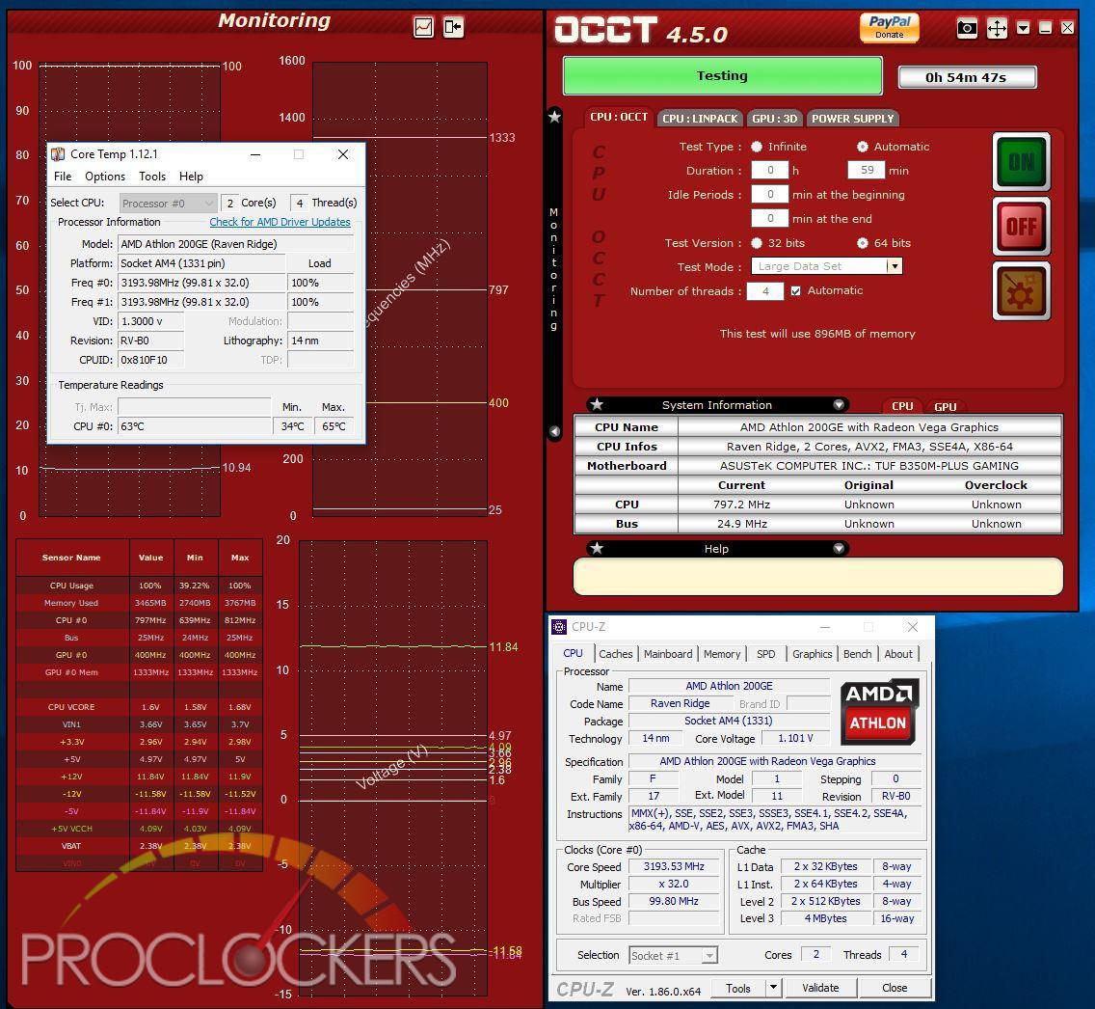
Task: Minimize the CPU-Z window
Action: (x=825, y=627)
